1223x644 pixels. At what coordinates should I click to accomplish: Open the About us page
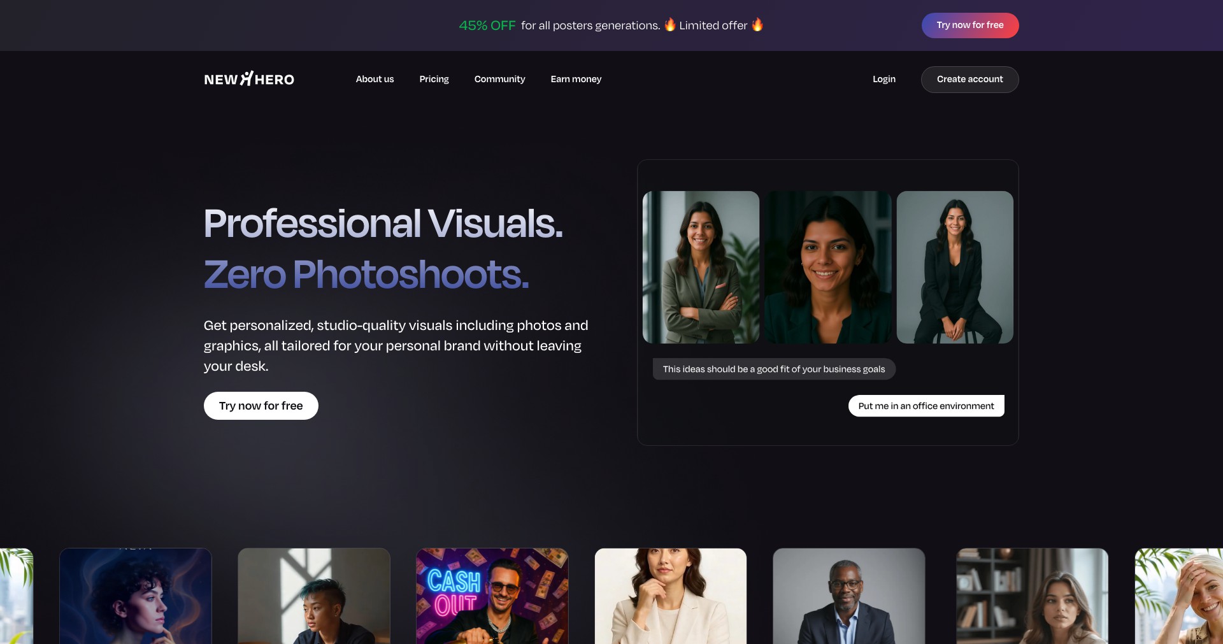pyautogui.click(x=375, y=79)
